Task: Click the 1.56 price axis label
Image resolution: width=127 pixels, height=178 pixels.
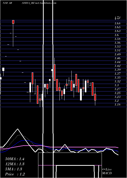Action: tap(117, 43)
